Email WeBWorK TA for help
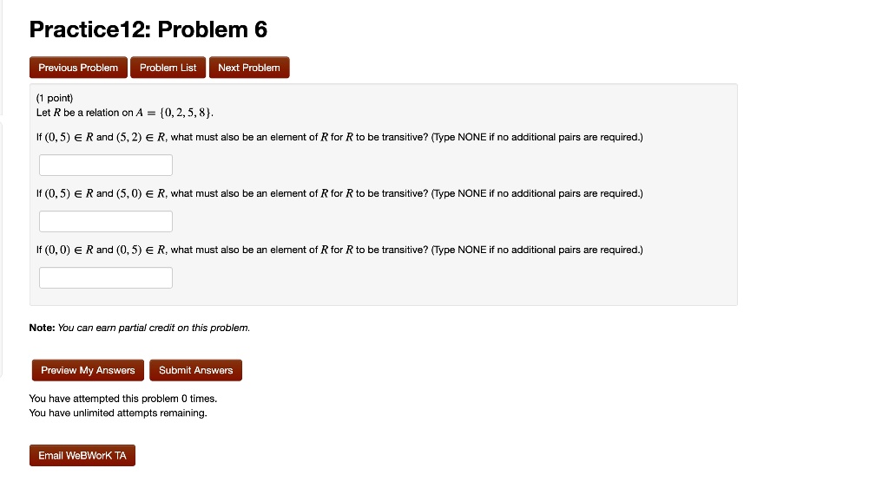 pyautogui.click(x=82, y=456)
